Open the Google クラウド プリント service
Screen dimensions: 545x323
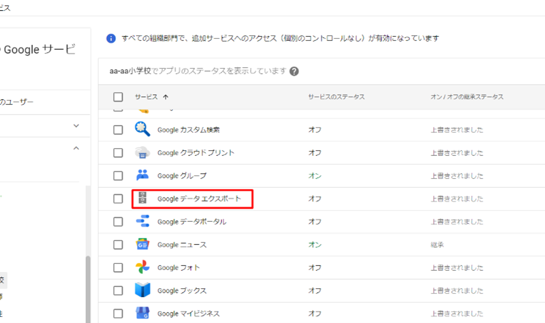tap(196, 152)
